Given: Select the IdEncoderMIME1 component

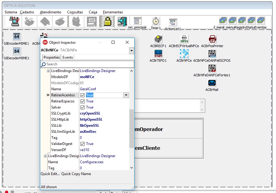Looking at the screenshot, I should pos(17,36).
